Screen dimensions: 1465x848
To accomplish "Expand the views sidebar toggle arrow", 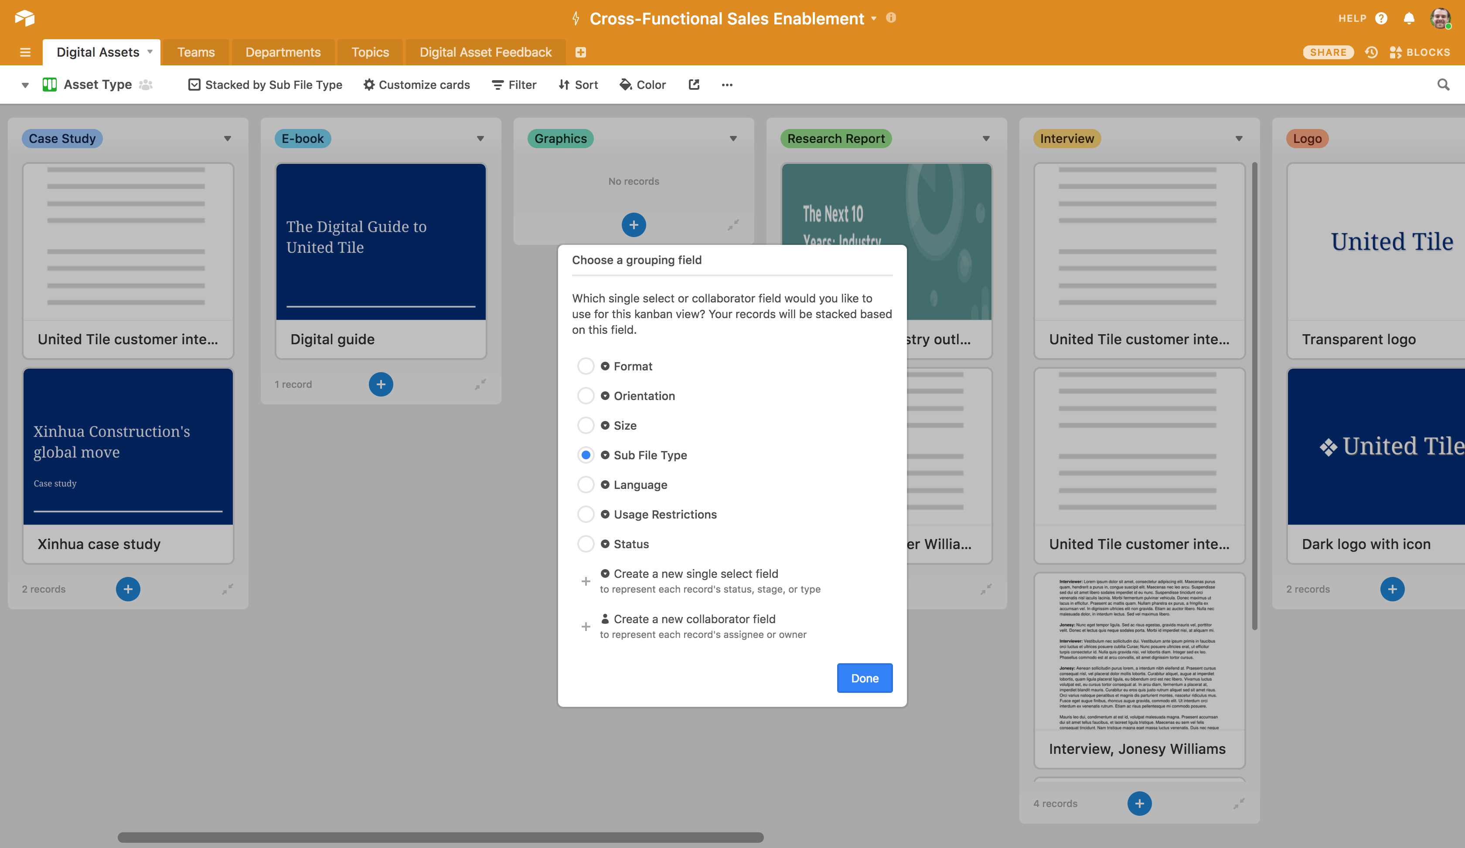I will click(x=25, y=85).
